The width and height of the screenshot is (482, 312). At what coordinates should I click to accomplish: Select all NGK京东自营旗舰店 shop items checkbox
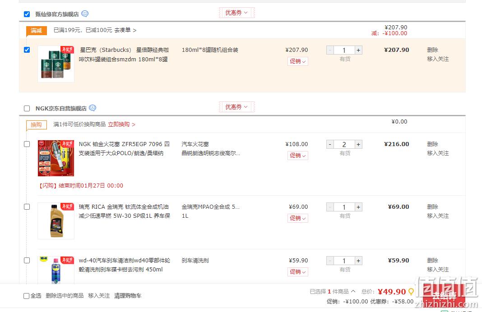coord(27,108)
